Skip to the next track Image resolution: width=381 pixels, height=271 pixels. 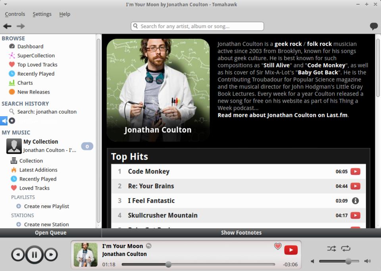[51, 254]
